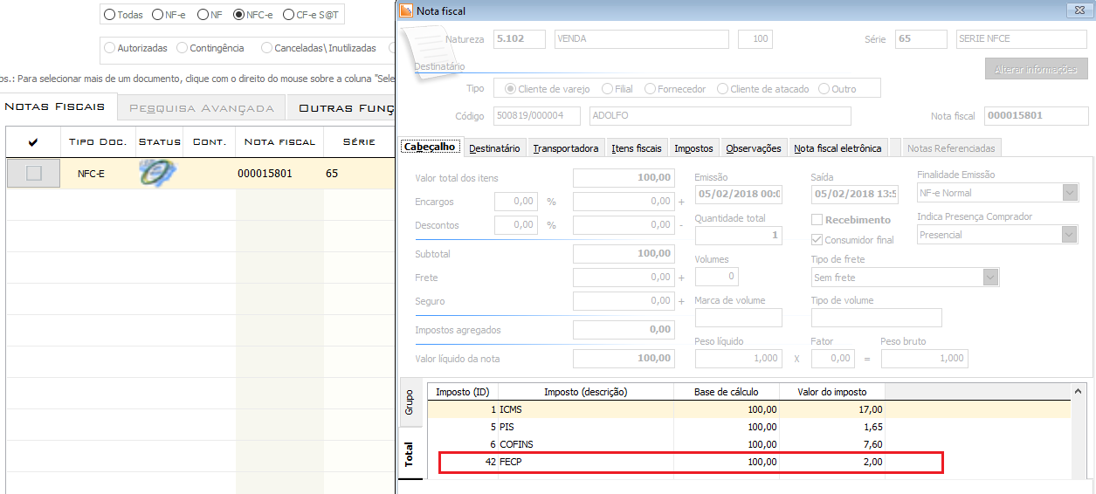Image resolution: width=1096 pixels, height=494 pixels.
Task: Click the Série field showing 65
Action: pyautogui.click(x=921, y=39)
